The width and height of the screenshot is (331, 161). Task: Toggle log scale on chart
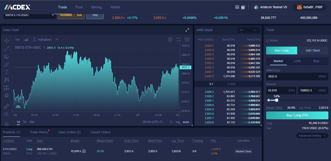click(x=178, y=122)
